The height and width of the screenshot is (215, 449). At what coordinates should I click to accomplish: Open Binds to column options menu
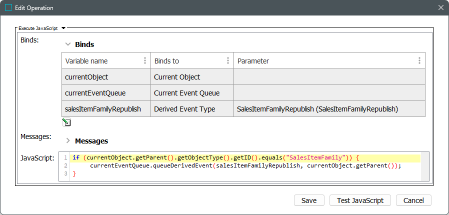[x=228, y=61]
